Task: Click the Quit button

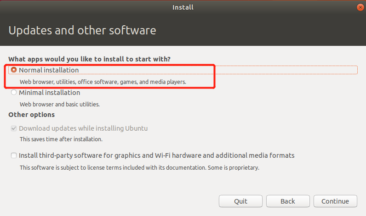Action: (x=240, y=201)
